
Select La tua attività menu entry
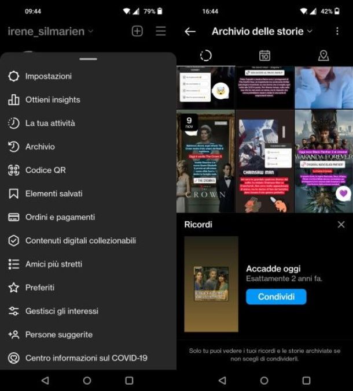point(88,123)
